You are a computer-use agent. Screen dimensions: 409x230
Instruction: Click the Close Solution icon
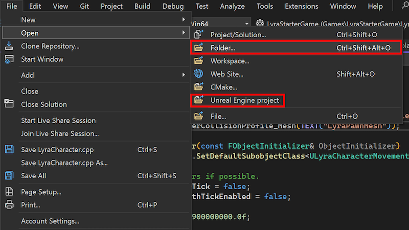click(9, 104)
